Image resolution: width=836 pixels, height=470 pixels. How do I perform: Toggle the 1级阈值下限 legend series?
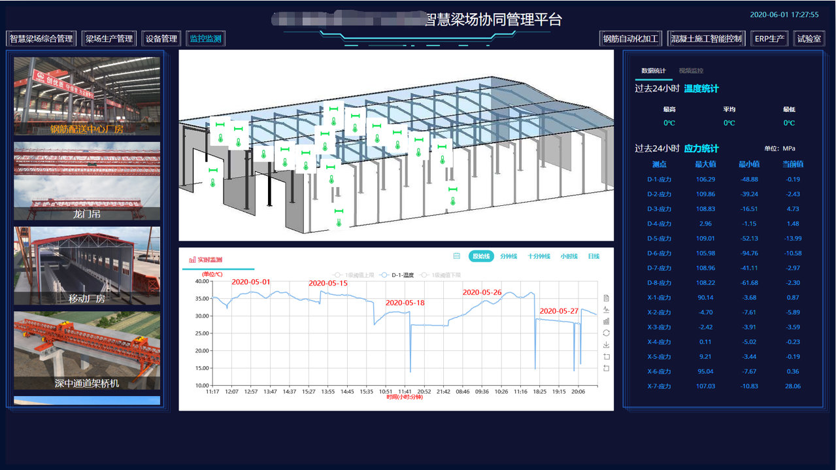pyautogui.click(x=441, y=275)
